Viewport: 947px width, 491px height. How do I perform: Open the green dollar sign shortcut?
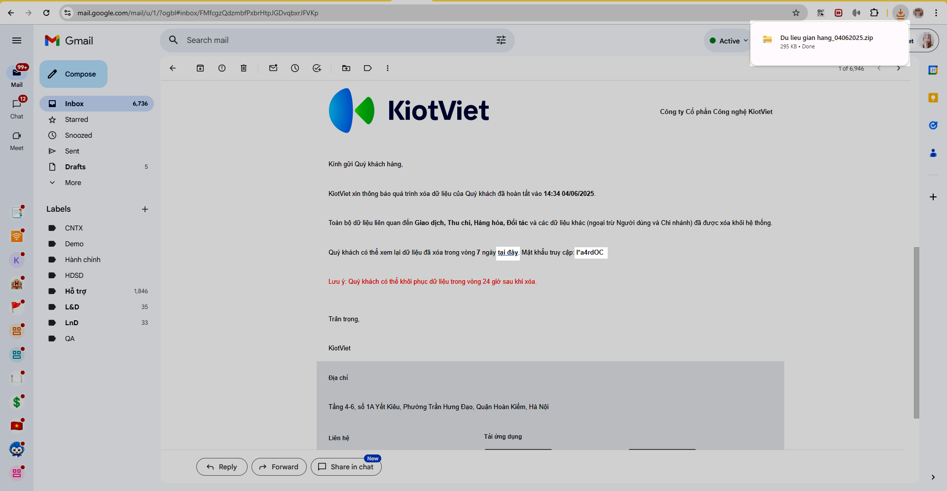(x=17, y=402)
